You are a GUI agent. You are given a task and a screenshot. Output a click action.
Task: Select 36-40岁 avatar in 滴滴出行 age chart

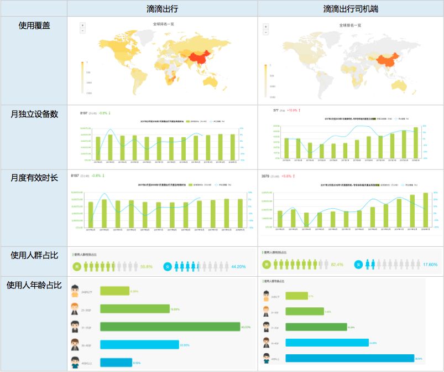pyautogui.click(x=75, y=345)
